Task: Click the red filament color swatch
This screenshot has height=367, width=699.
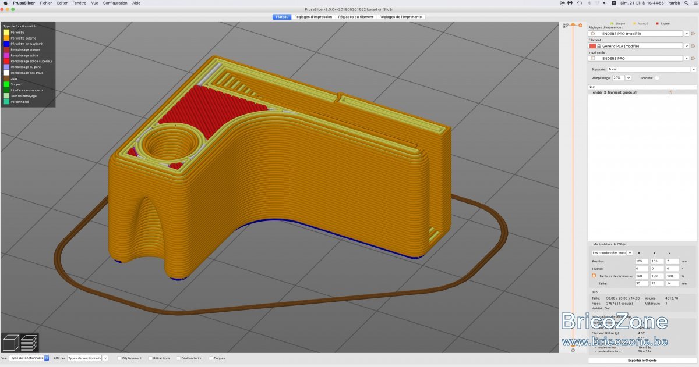Action: tap(592, 46)
